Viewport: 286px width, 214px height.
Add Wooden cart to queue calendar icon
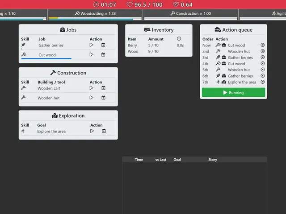[x=103, y=88]
